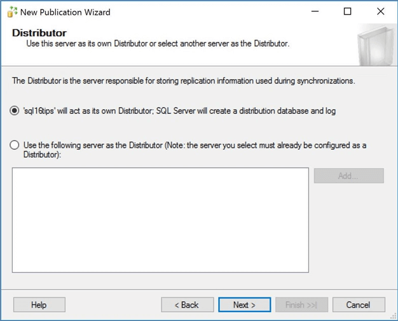398x321 pixels.
Task: Click the 'Distributor is the server responsible' description
Action: 183,81
